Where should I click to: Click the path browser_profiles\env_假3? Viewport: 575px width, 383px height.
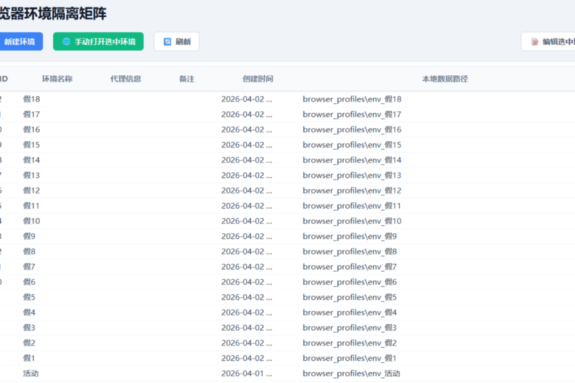pos(350,328)
